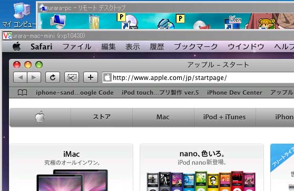Select the iPod + iTunes tab
The image size is (294, 191).
point(224,117)
